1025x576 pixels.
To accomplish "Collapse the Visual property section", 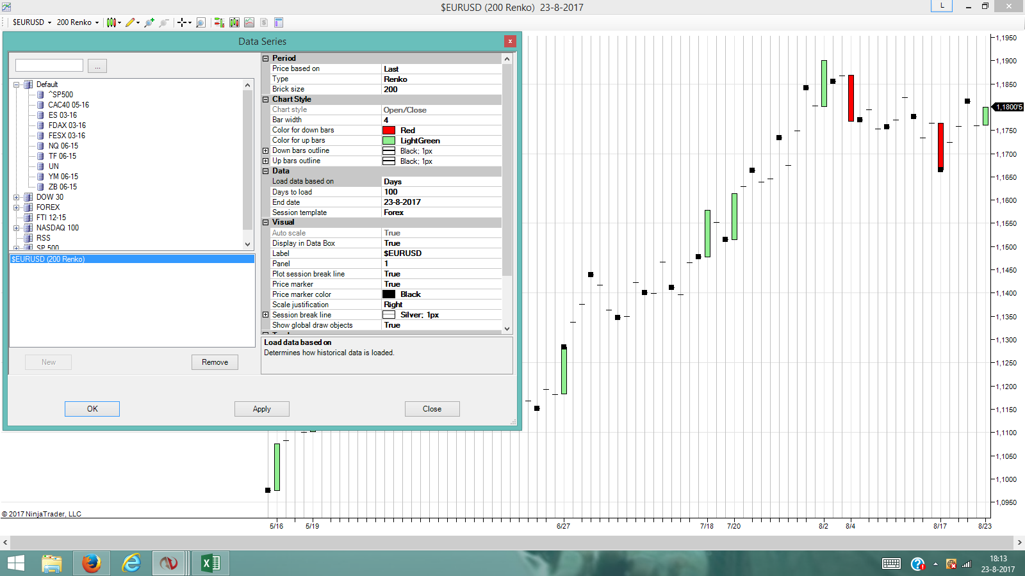I will (x=266, y=222).
